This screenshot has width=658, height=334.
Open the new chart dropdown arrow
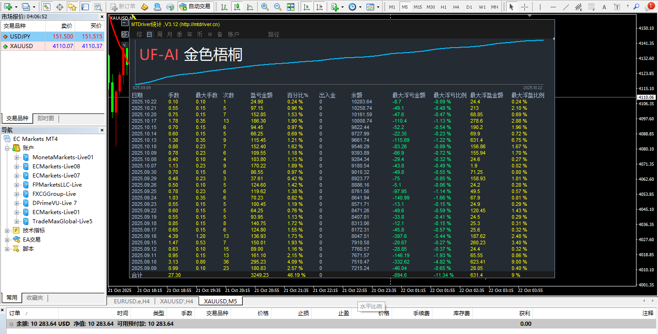[16, 7]
